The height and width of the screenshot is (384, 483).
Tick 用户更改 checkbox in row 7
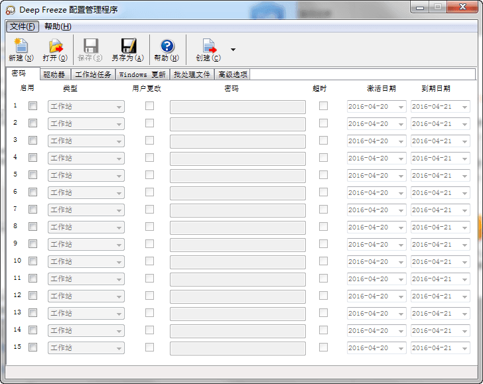pyautogui.click(x=150, y=210)
